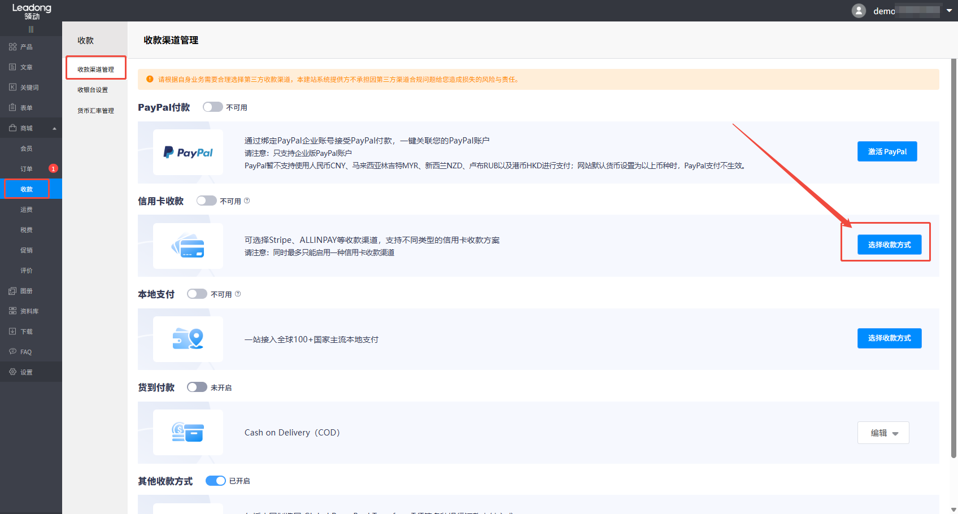Click the notification badge on 订单
The image size is (958, 514).
pyautogui.click(x=53, y=168)
